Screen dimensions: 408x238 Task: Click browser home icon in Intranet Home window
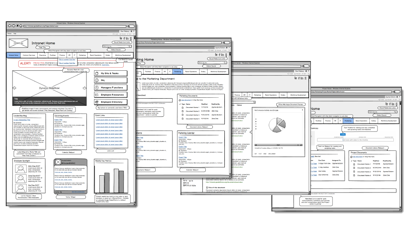coord(21,26)
